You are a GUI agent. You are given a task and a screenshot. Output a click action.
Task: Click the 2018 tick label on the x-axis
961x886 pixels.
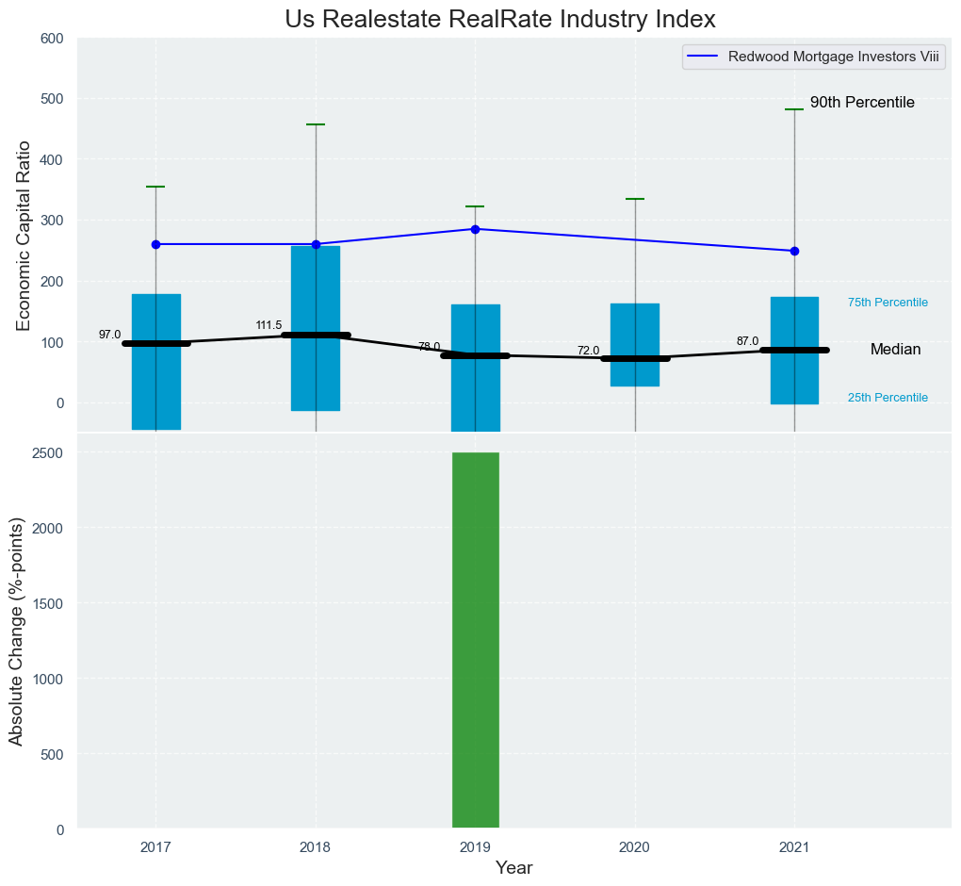point(315,847)
